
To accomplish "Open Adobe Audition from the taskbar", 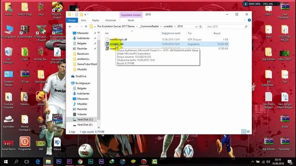I will click(91, 161).
